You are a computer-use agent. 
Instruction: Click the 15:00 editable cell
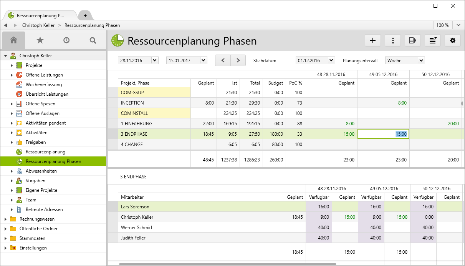pos(383,134)
